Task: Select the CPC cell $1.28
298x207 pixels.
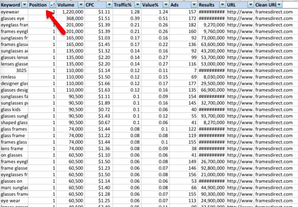Action: click(x=98, y=194)
